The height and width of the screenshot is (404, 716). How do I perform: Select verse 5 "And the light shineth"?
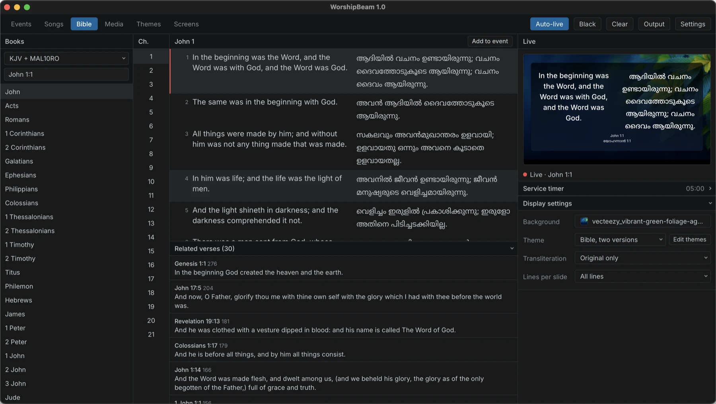click(x=344, y=218)
